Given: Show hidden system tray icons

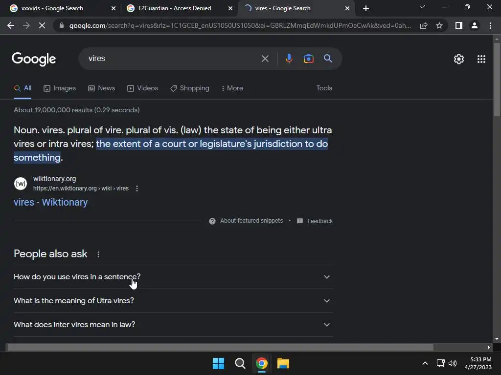Looking at the screenshot, I should coord(425,363).
